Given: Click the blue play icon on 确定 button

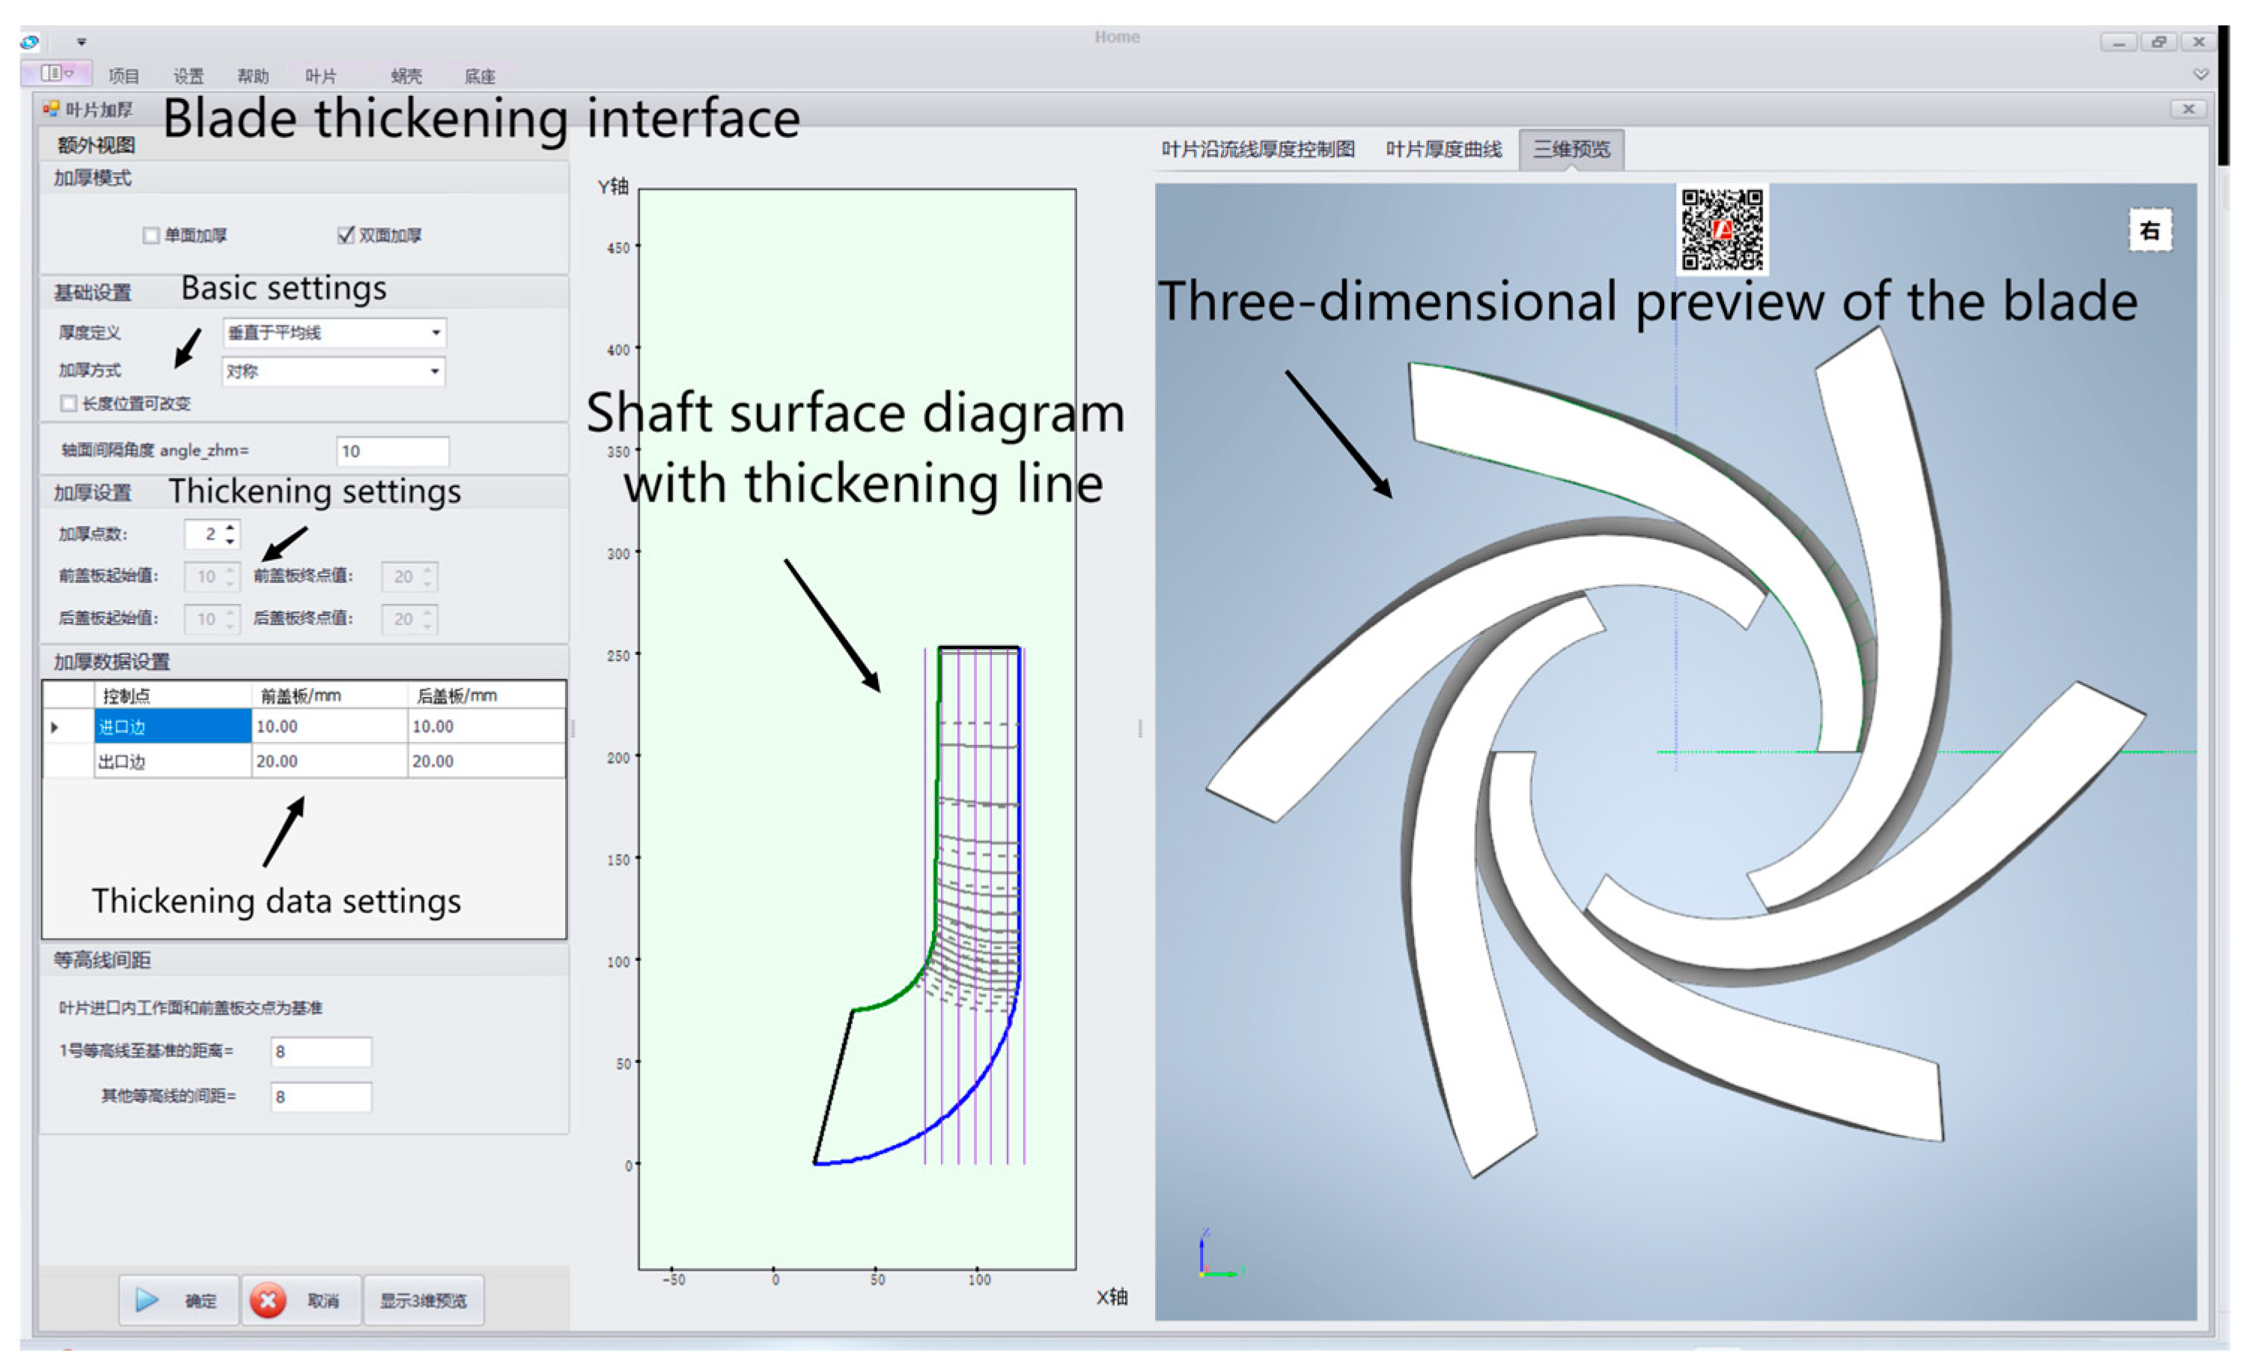Looking at the screenshot, I should (x=147, y=1299).
